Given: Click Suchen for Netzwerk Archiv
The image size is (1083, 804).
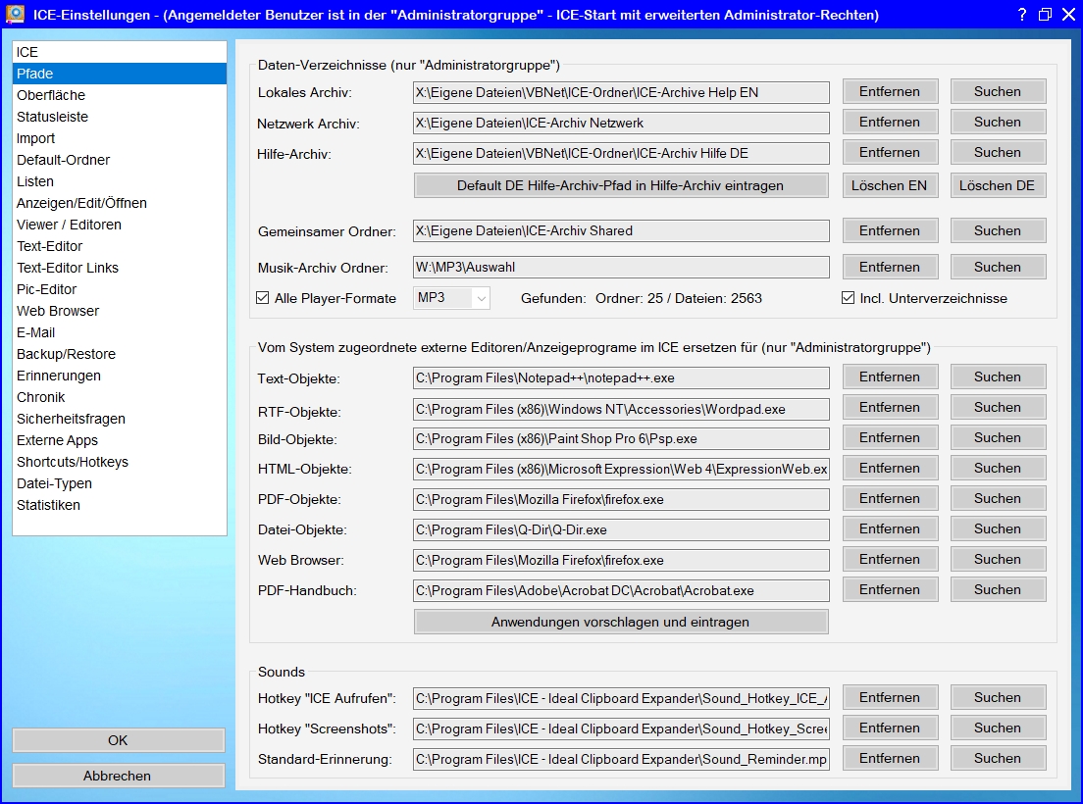Looking at the screenshot, I should coord(998,123).
